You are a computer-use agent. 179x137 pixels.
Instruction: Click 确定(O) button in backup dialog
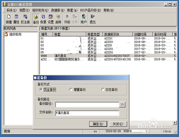click(x=98, y=124)
